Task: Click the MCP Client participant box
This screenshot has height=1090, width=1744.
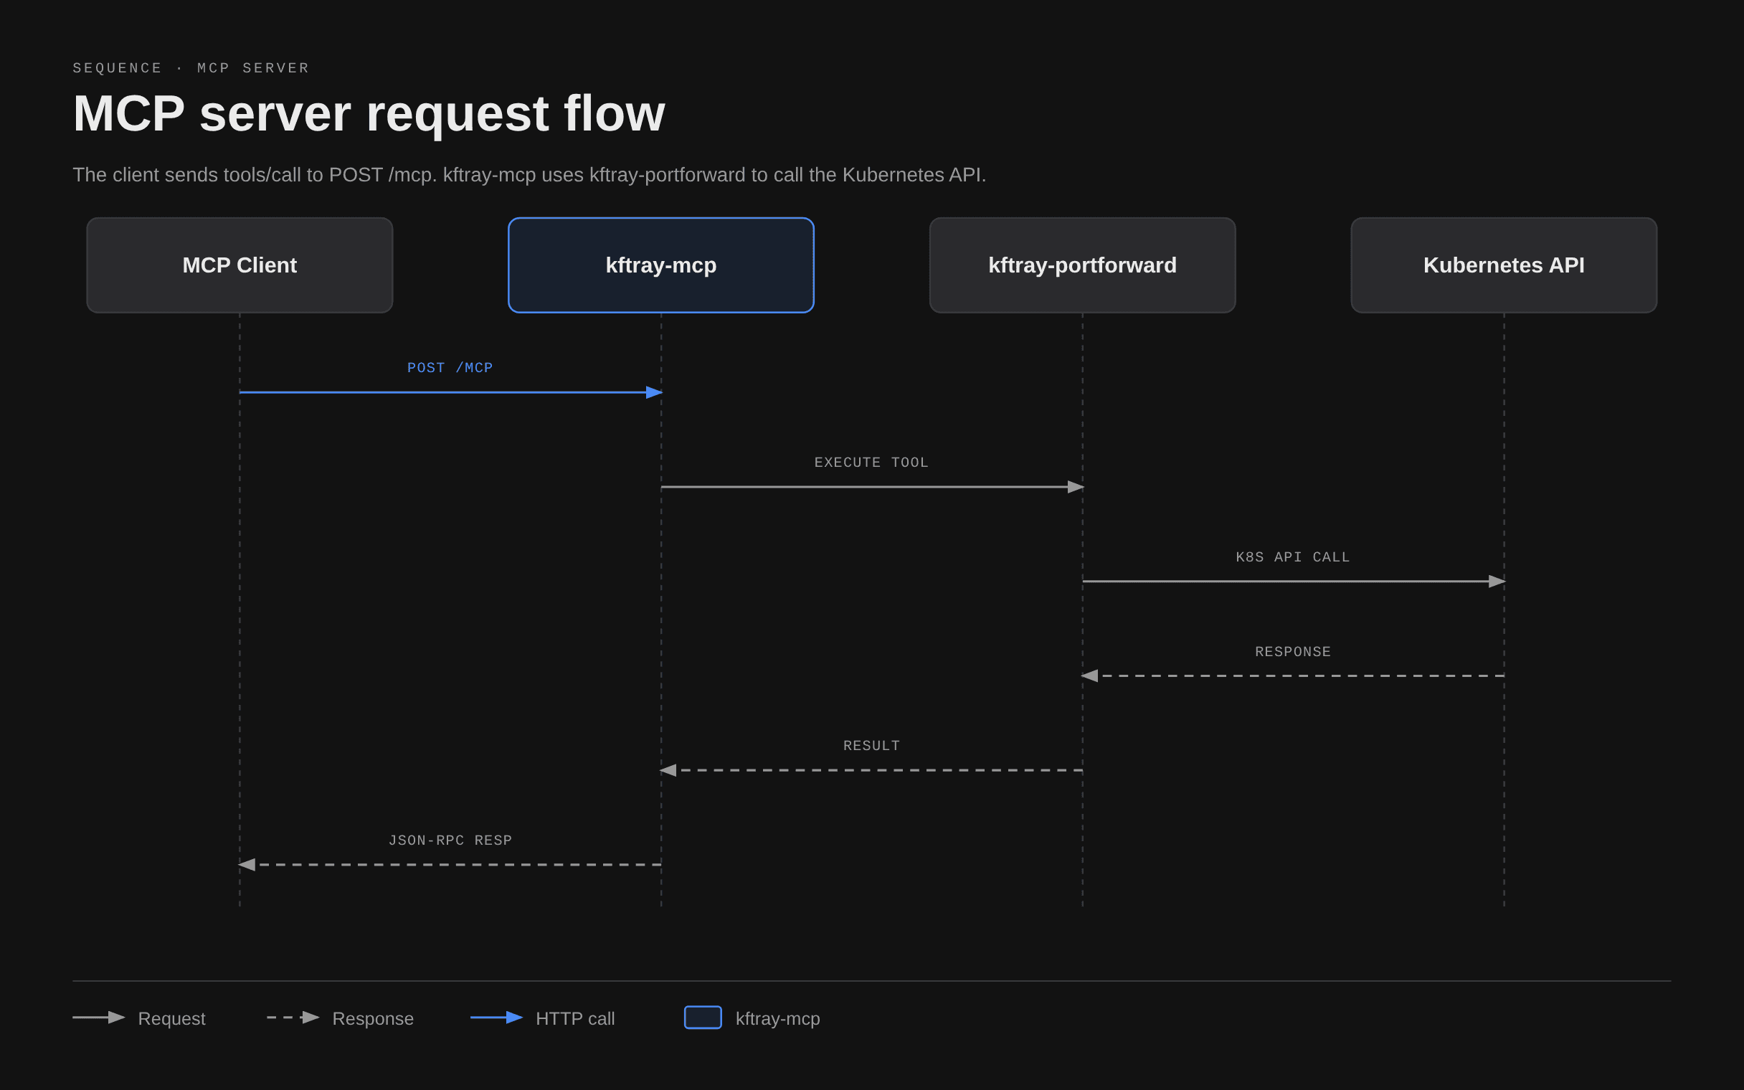Action: pos(240,265)
